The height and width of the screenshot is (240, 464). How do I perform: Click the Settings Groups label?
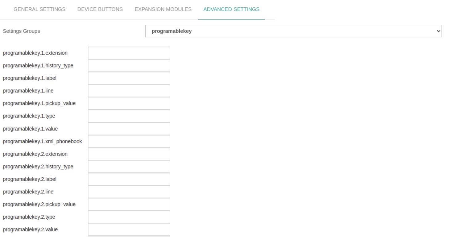click(x=21, y=31)
